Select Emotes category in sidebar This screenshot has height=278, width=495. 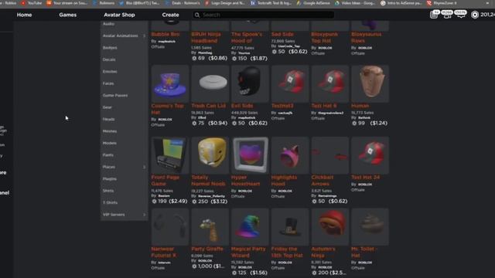pos(110,72)
